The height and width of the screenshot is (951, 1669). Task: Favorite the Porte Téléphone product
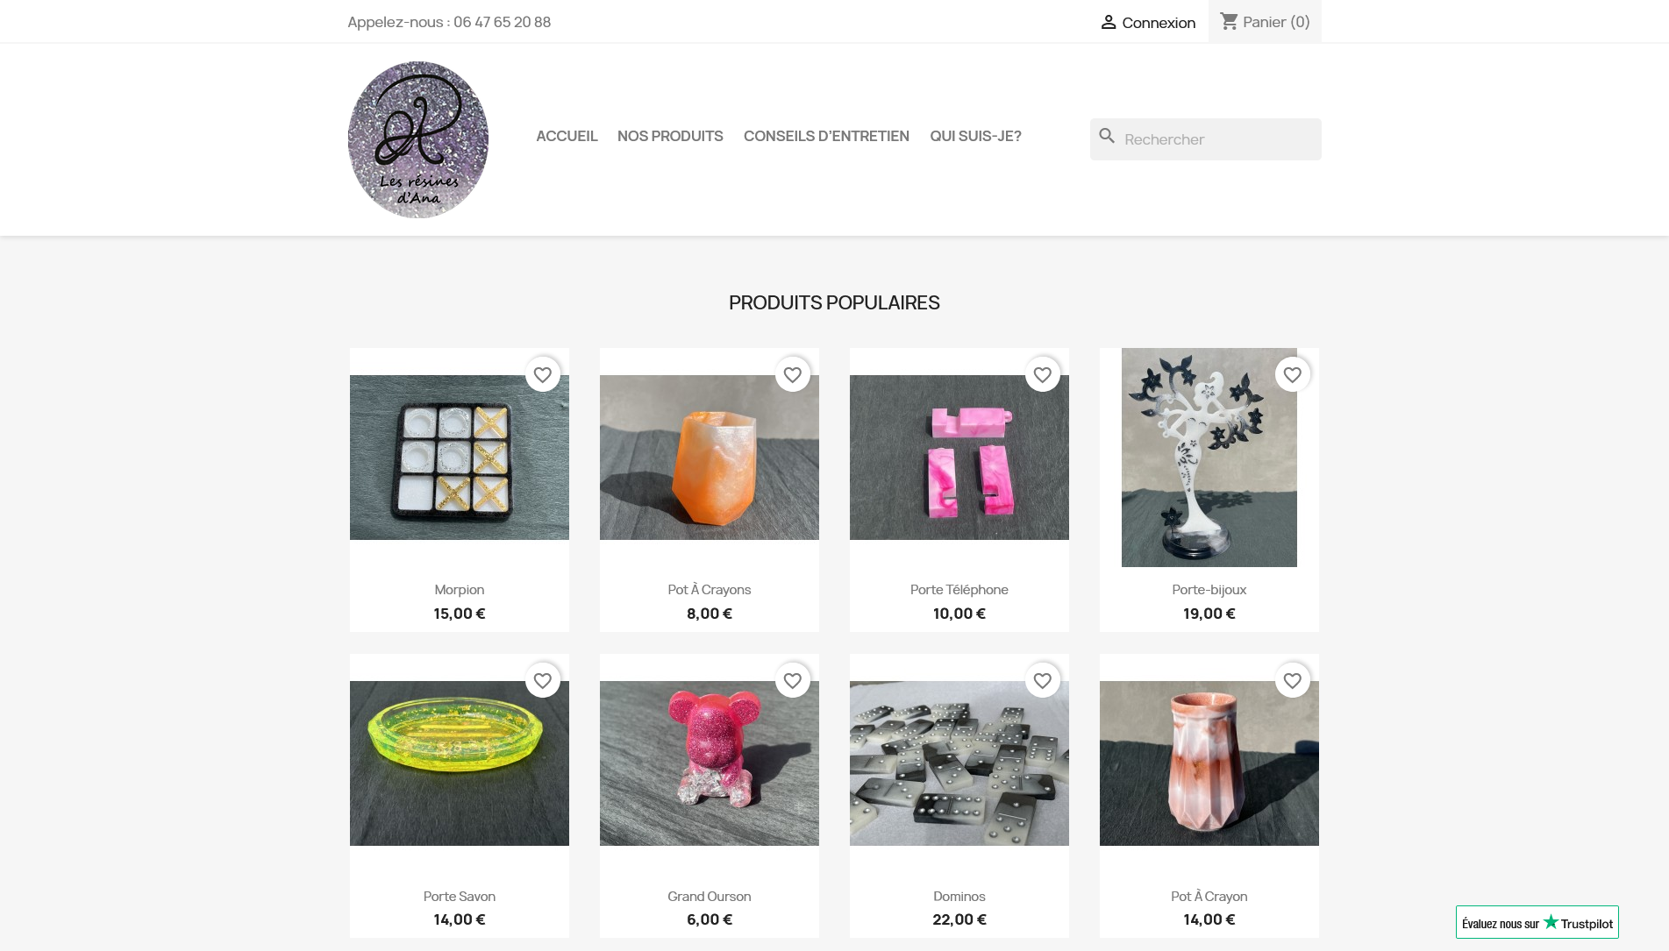pyautogui.click(x=1043, y=375)
